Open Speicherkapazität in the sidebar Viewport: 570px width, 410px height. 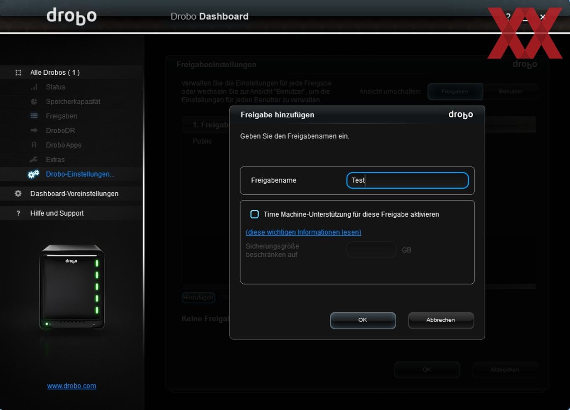[x=73, y=102]
